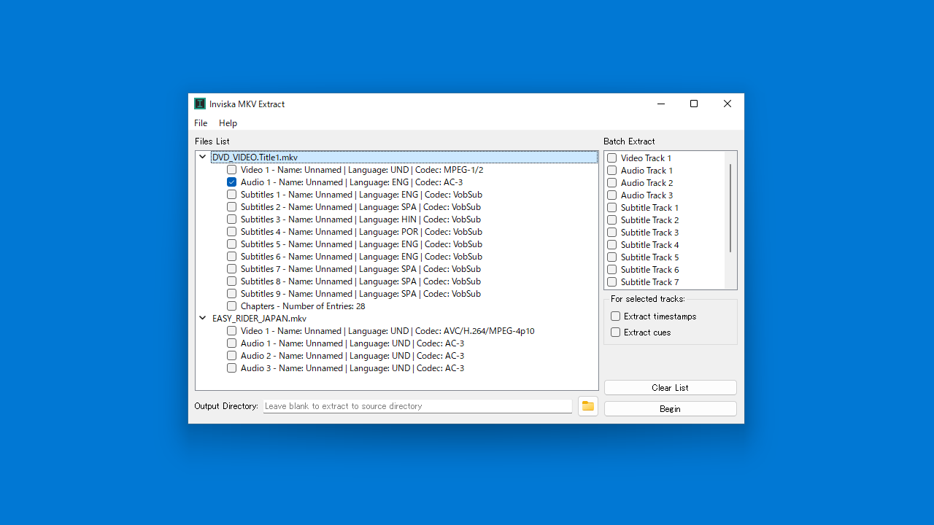Click the Clear List button

670,388
